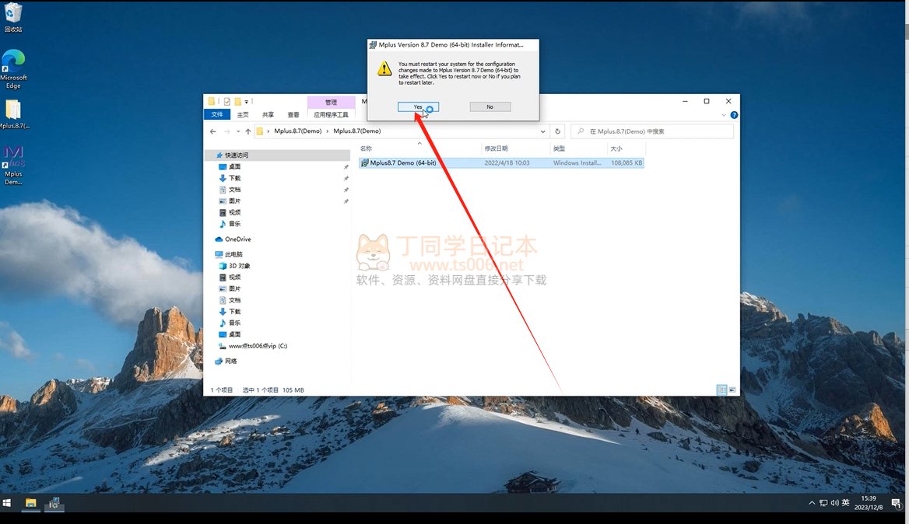Open the C: drive in the navigation pane
This screenshot has height=524, width=909.
(258, 346)
